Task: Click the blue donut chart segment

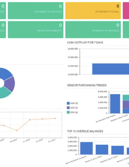Action: [6, 74]
